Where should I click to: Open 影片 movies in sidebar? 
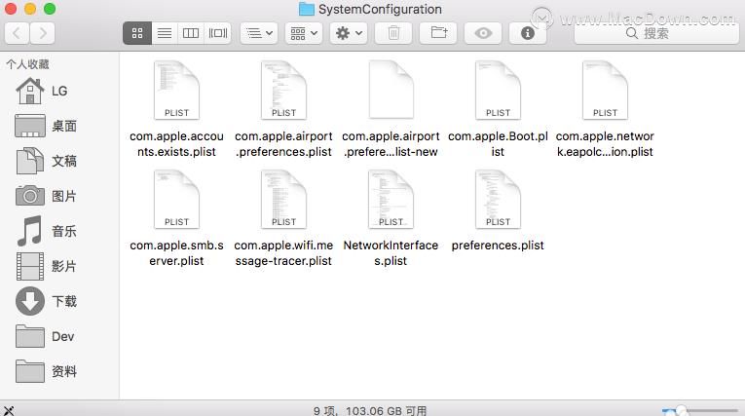[x=46, y=266]
